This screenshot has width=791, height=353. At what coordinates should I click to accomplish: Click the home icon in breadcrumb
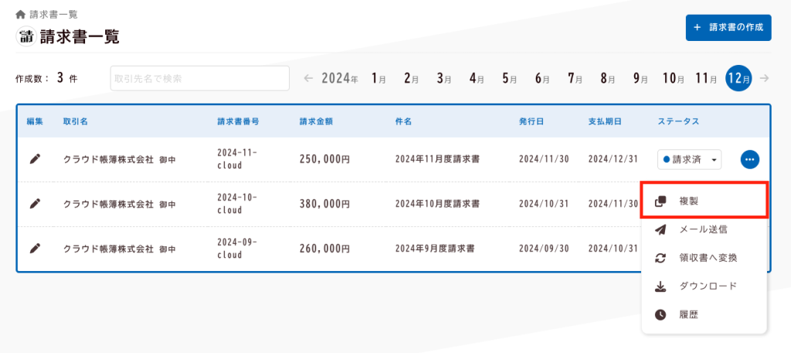click(20, 15)
